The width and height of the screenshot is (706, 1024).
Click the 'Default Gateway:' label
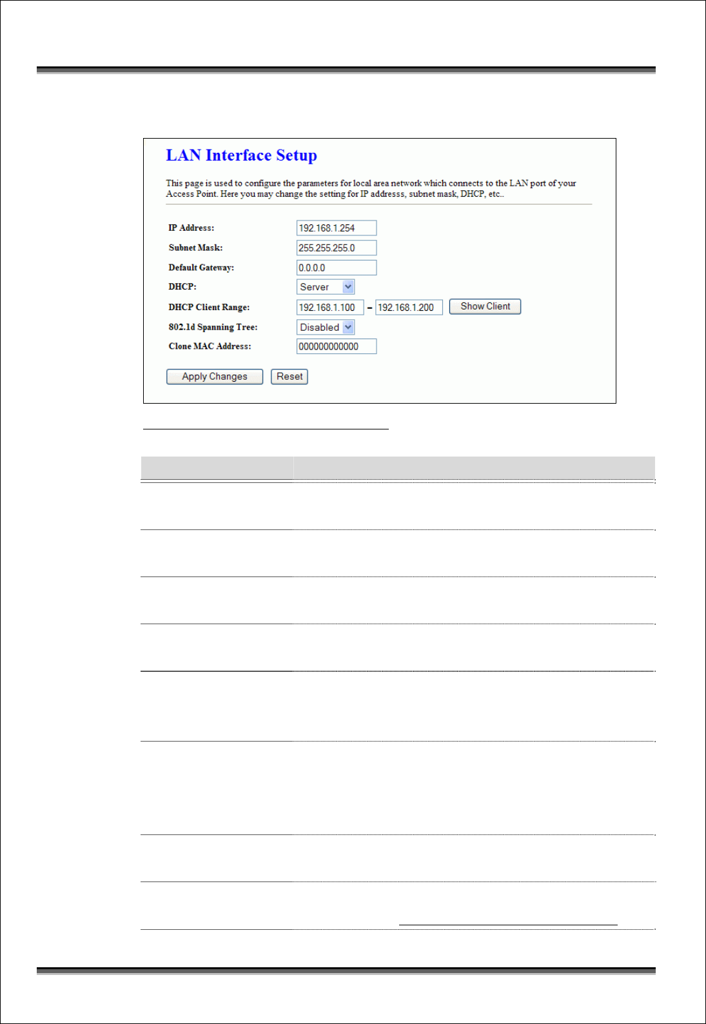tap(201, 268)
